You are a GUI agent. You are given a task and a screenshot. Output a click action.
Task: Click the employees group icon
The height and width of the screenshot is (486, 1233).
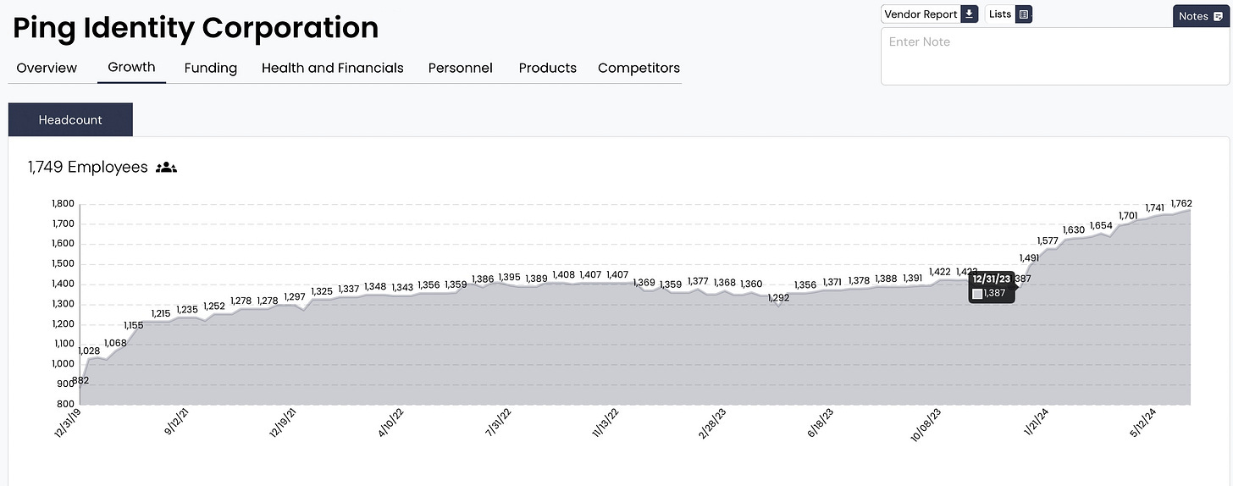[167, 168]
